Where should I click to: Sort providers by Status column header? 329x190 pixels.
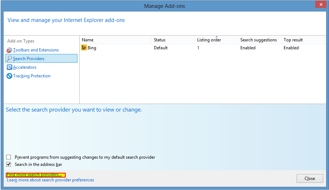[x=173, y=40]
